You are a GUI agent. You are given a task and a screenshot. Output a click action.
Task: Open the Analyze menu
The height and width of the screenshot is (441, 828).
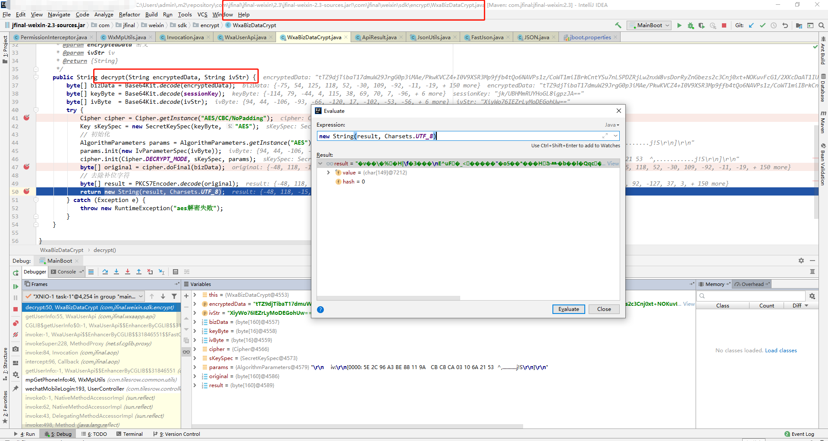tap(103, 15)
